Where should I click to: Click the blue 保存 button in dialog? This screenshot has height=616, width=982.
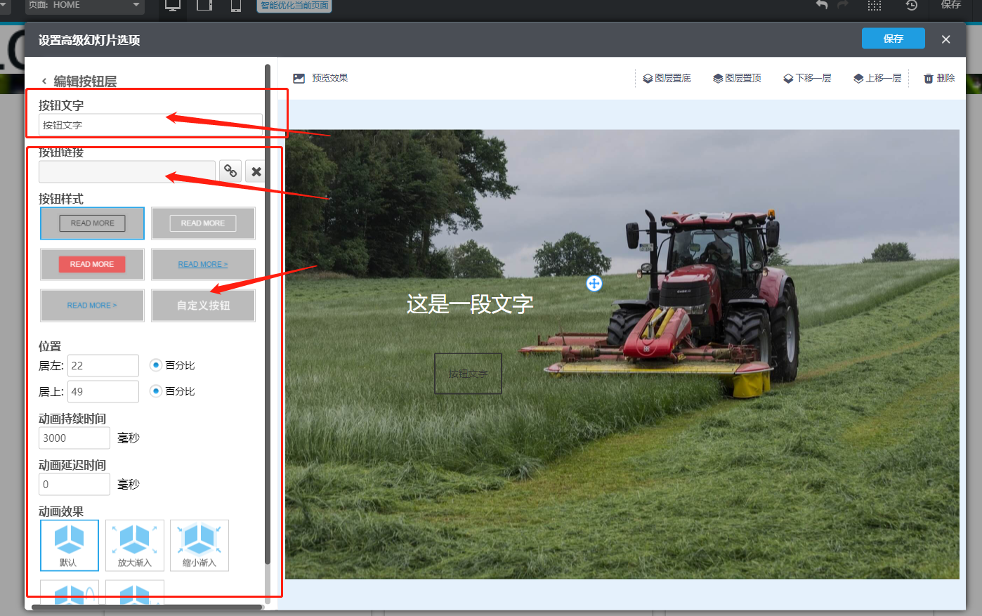[893, 39]
